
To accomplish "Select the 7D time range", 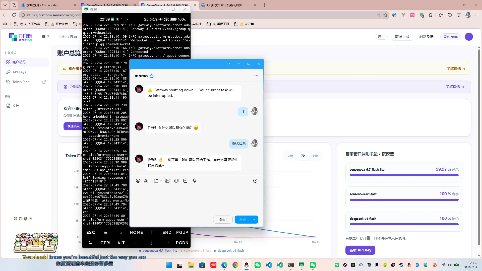I will click(303, 156).
